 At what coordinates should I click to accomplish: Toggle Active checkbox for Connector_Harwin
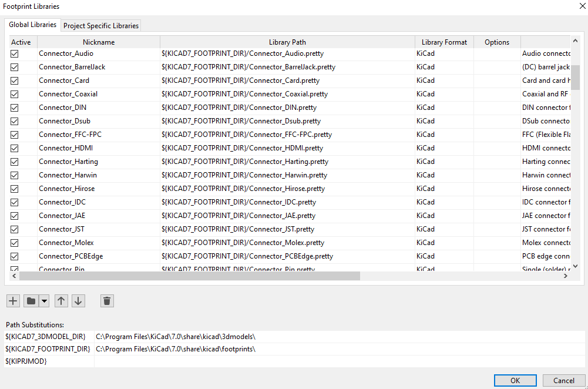(x=14, y=175)
